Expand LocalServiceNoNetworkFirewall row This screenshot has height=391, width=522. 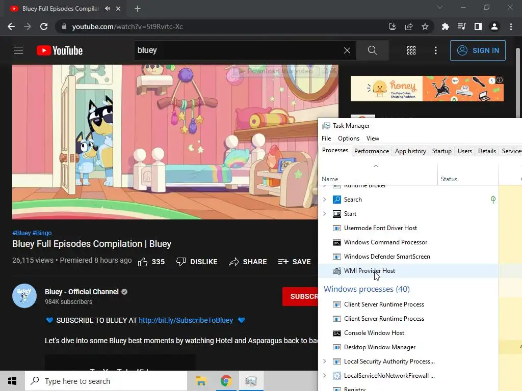(325, 375)
